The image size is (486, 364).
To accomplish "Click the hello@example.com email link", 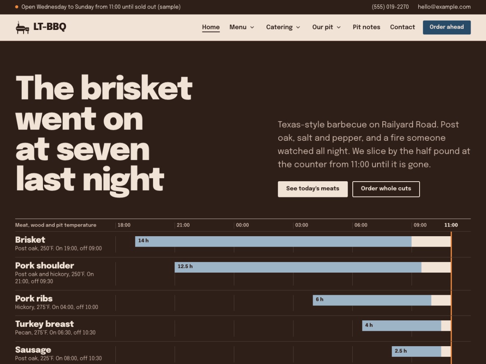I will (444, 7).
